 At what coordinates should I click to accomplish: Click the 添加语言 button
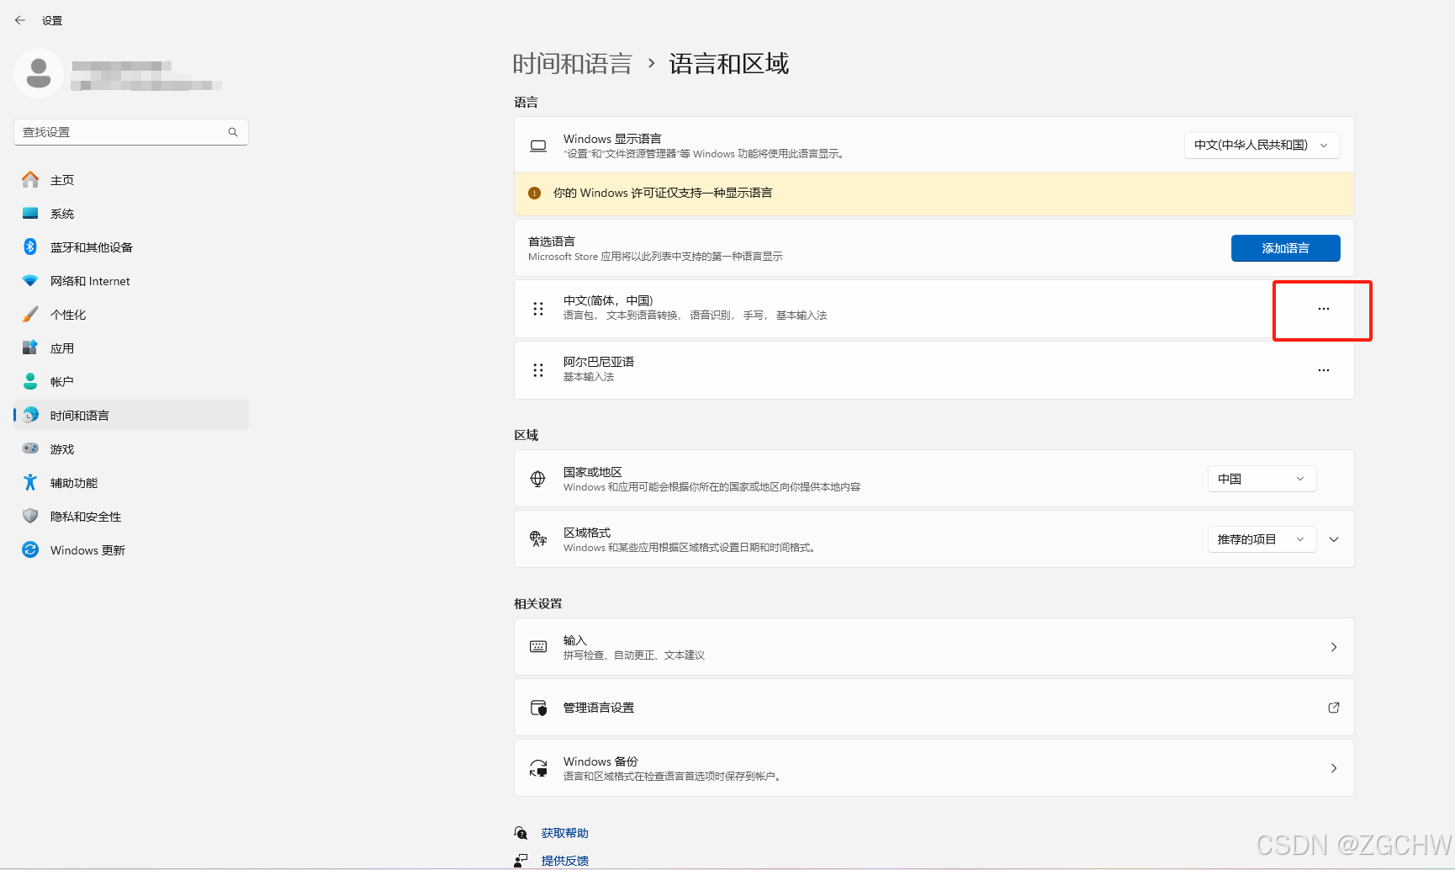click(1285, 248)
